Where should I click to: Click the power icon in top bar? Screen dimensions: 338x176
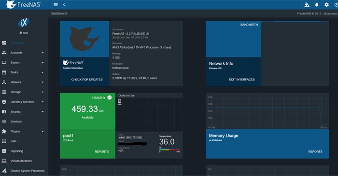coord(336,5)
